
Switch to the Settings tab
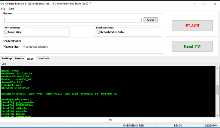(x=7, y=58)
